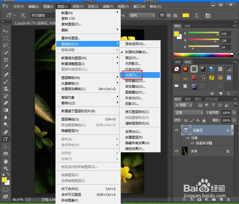239x204 pixels.
Task: Hide the 迎春花 text layer
Action: (x=177, y=130)
